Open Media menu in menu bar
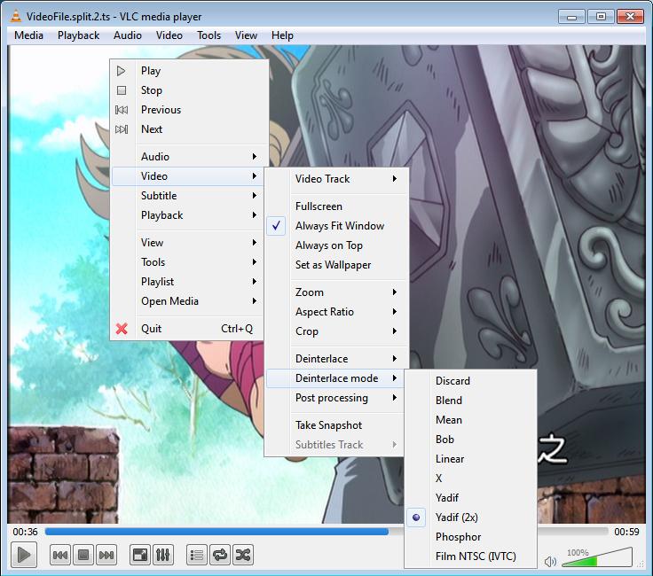The image size is (653, 576). pyautogui.click(x=28, y=35)
